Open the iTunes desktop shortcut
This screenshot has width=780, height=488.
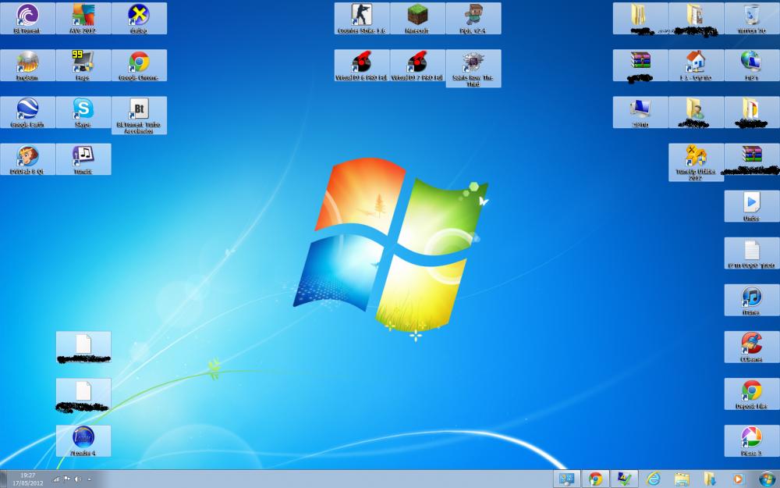752,300
